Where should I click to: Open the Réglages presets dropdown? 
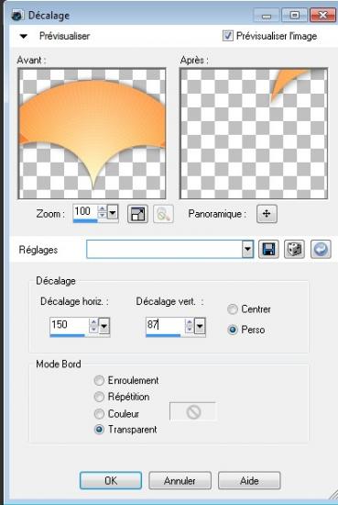(x=247, y=249)
